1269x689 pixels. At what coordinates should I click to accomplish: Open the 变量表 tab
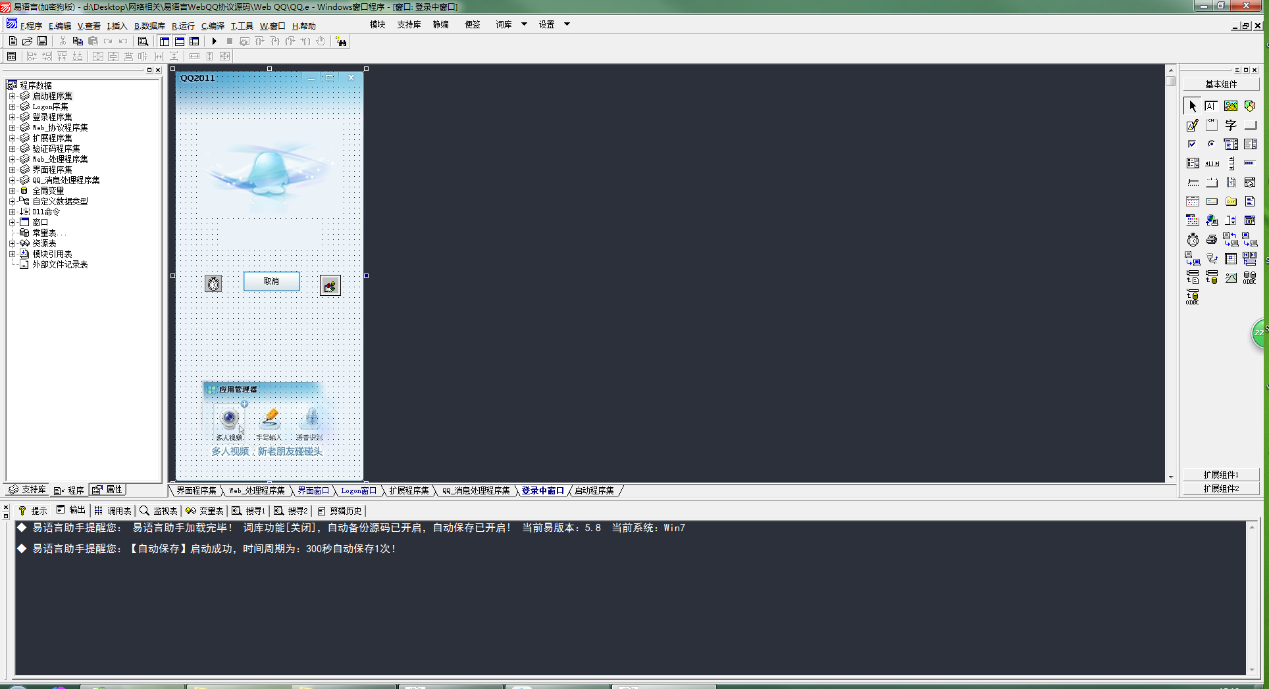[205, 511]
